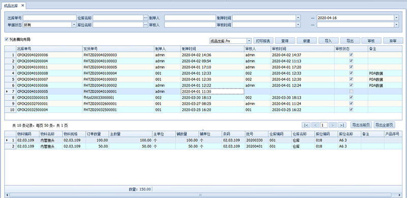
Task: Go to last page of records
Action: (x=342, y=125)
